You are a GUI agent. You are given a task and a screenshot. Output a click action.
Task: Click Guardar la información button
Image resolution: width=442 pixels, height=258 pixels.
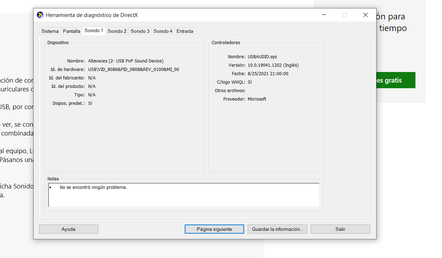tap(277, 229)
